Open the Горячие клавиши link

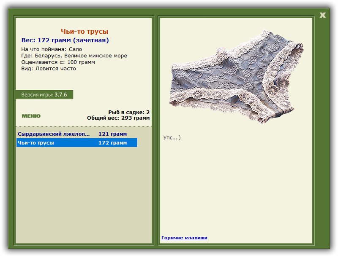click(x=184, y=238)
